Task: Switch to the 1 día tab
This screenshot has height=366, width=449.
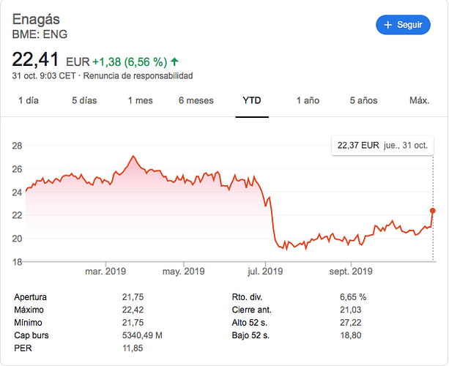Action: (x=29, y=100)
